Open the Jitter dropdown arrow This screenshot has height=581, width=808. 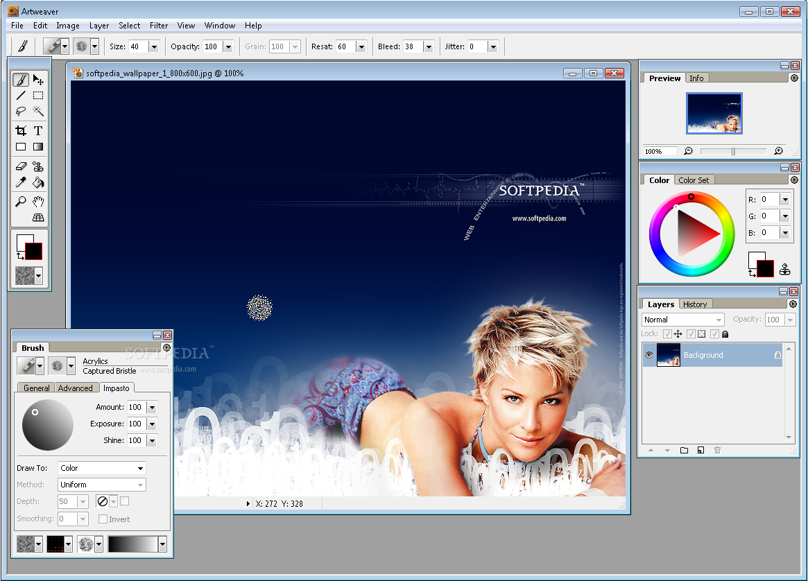493,46
